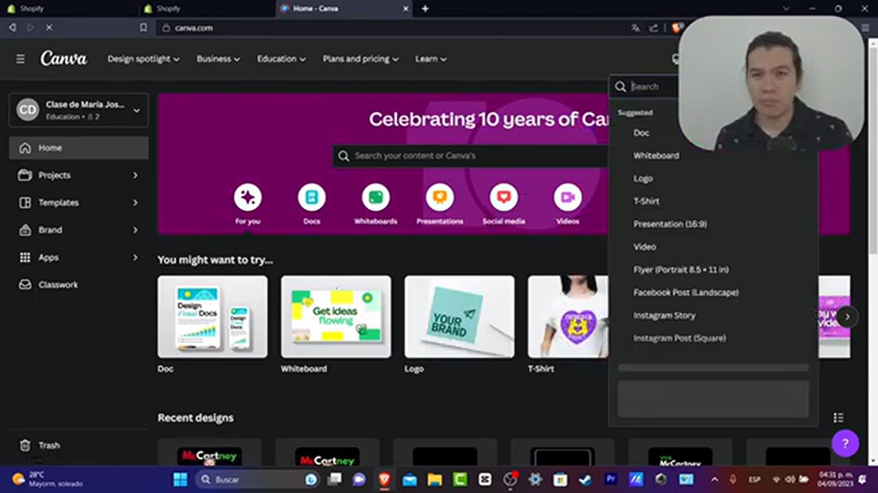The width and height of the screenshot is (878, 493).
Task: Select Presentation (16:9) from suggested list
Action: [x=670, y=224]
